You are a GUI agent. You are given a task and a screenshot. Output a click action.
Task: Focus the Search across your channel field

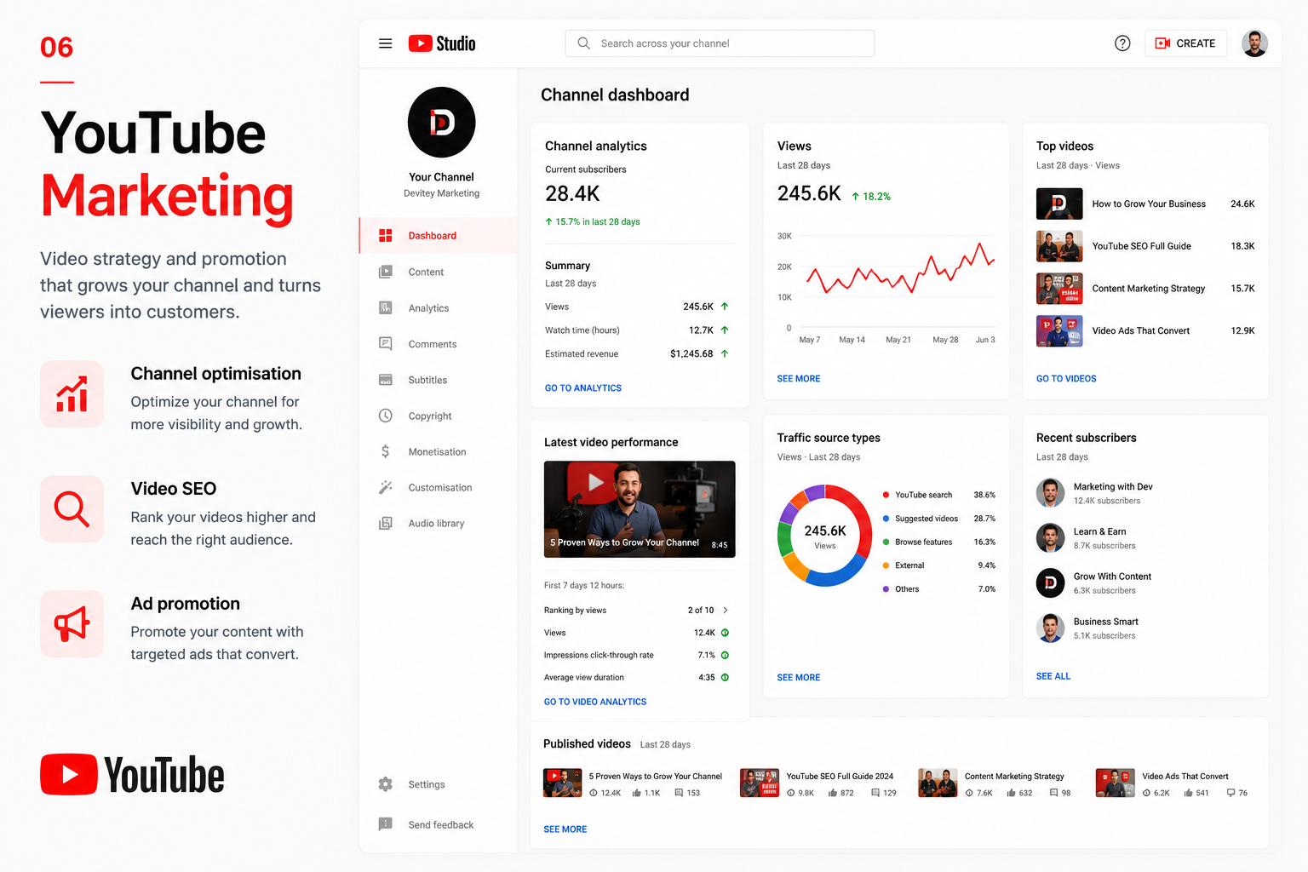[720, 43]
